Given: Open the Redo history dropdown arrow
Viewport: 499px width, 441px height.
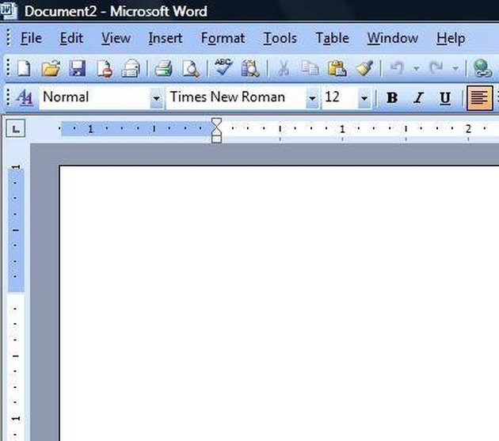Looking at the screenshot, I should pyautogui.click(x=455, y=68).
